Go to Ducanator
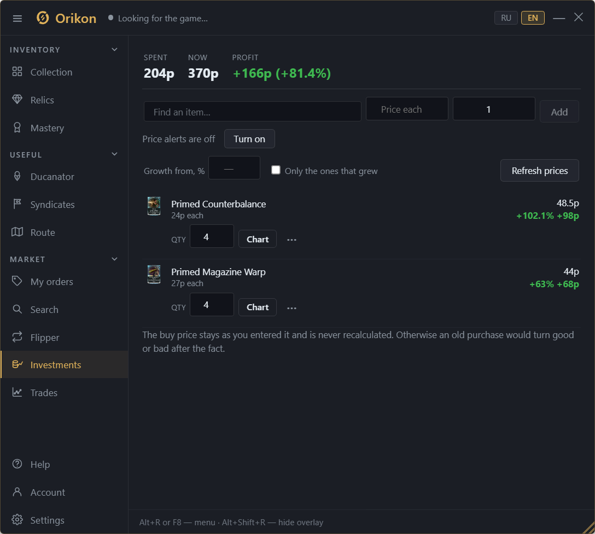Viewport: 595px width, 534px height. [x=64, y=177]
